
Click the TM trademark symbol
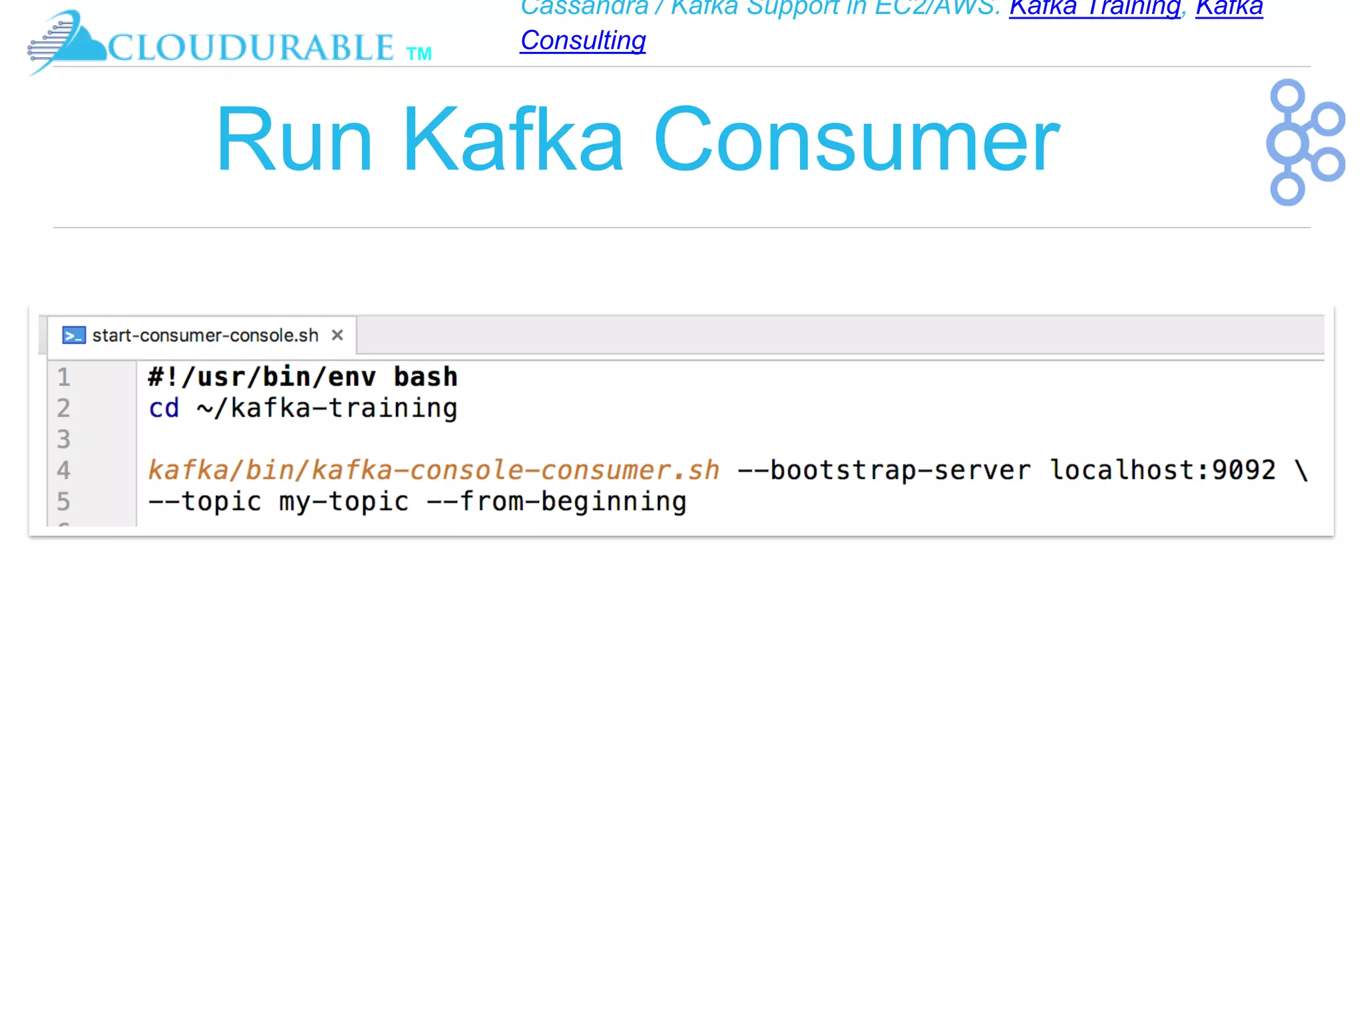point(419,54)
